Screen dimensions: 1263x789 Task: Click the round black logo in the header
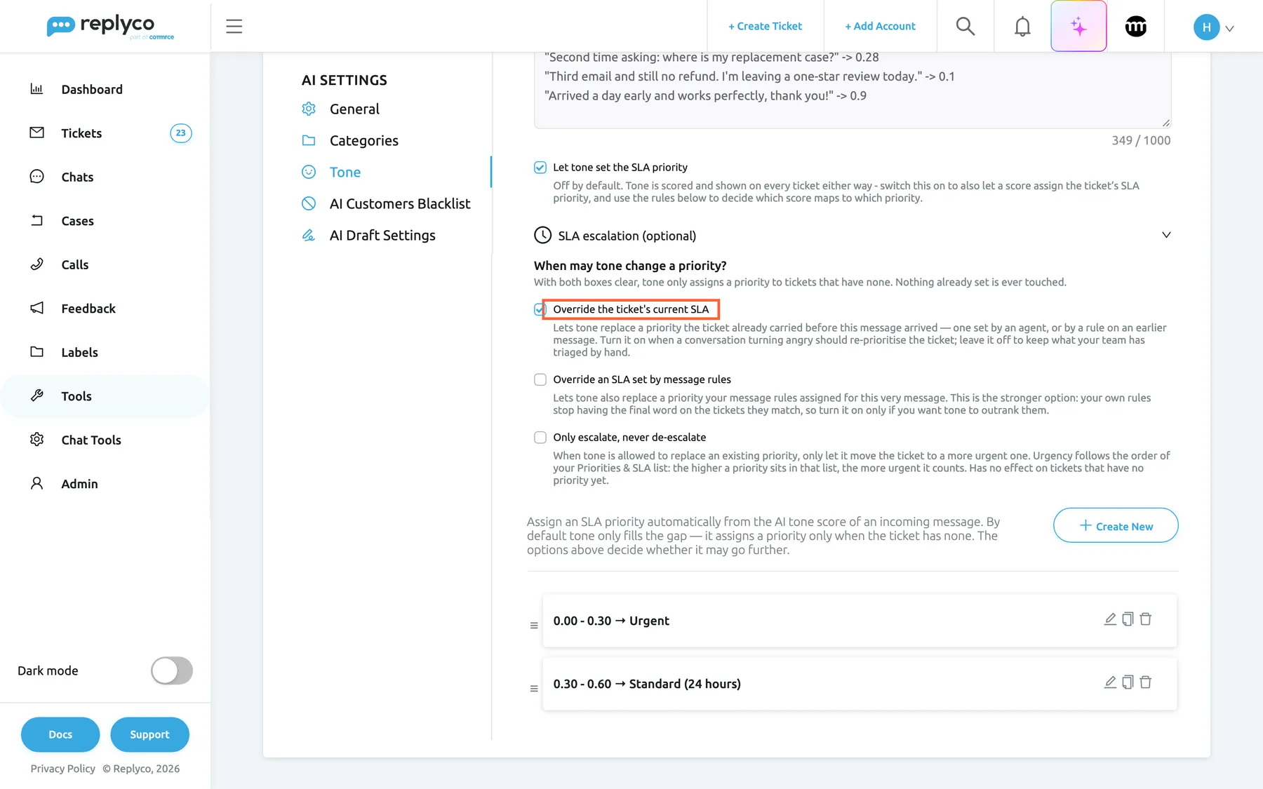pyautogui.click(x=1135, y=26)
